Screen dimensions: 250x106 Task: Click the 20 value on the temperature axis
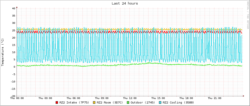tap(14, 38)
